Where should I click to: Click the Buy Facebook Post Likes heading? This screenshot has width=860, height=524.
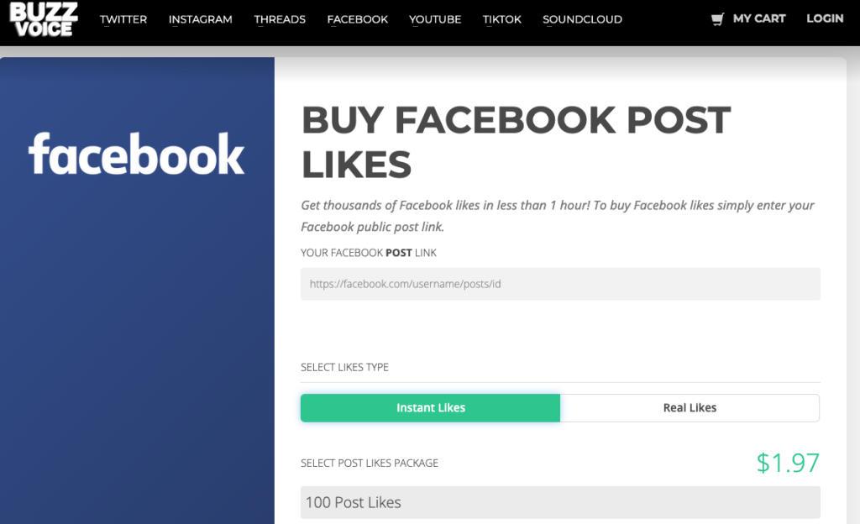pos(516,143)
